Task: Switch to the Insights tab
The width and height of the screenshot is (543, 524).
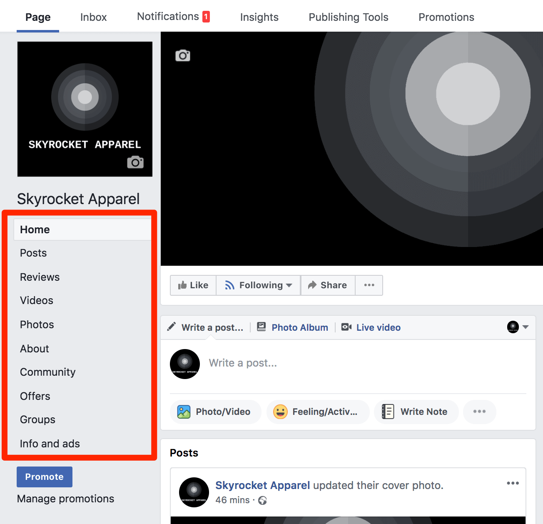Action: click(x=259, y=17)
